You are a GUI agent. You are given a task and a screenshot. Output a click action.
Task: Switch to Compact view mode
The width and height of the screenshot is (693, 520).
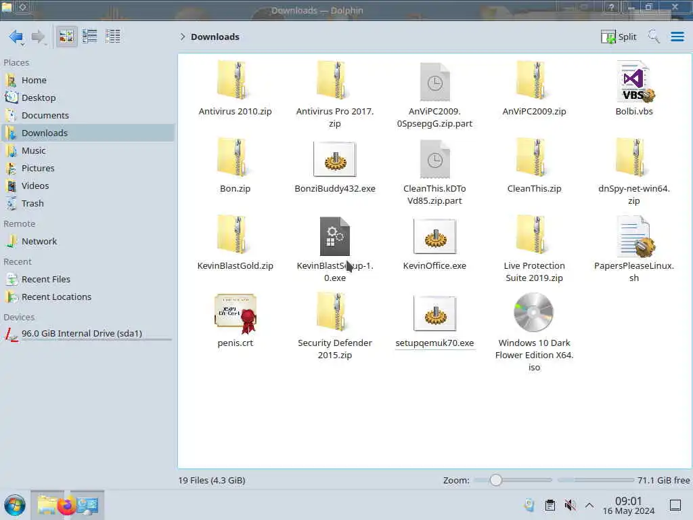pyautogui.click(x=90, y=37)
